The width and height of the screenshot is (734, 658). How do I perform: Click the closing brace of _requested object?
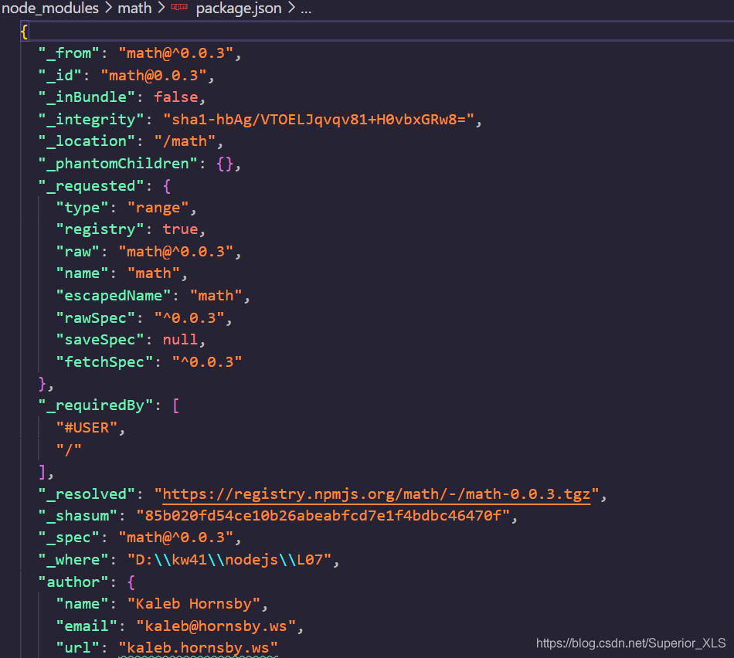tap(42, 384)
